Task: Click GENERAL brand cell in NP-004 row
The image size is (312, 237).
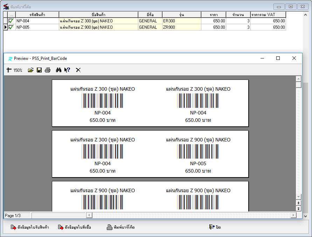Action: 150,21
